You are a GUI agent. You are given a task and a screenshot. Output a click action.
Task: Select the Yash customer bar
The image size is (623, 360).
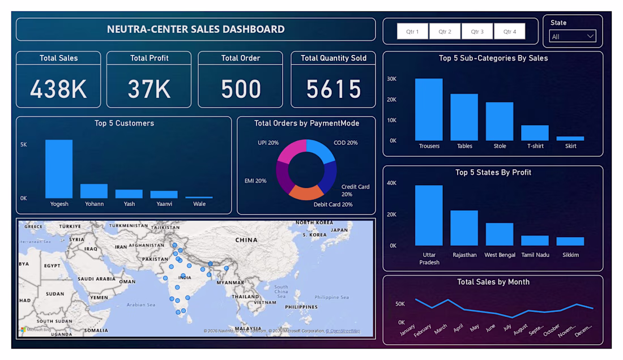(129, 194)
